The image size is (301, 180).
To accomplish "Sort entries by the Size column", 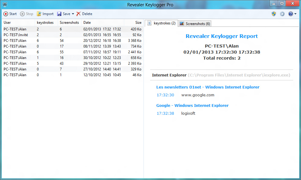I will [x=138, y=22].
